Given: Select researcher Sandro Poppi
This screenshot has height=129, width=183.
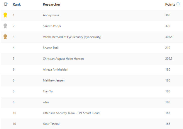Looking at the screenshot, I should click(51, 26).
